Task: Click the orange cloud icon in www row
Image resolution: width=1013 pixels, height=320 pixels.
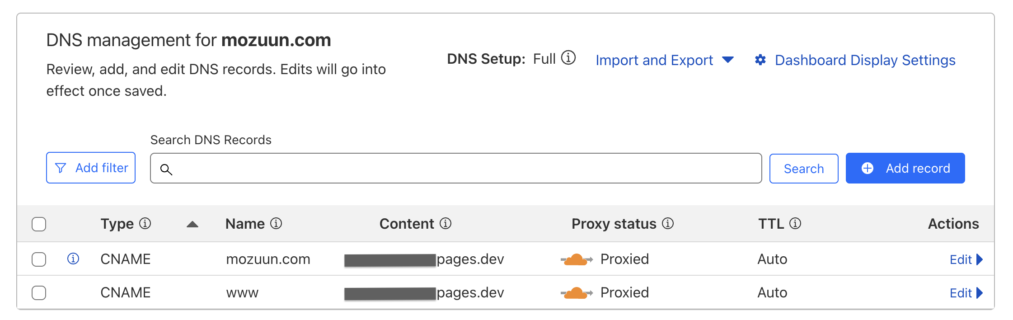Action: coord(577,293)
